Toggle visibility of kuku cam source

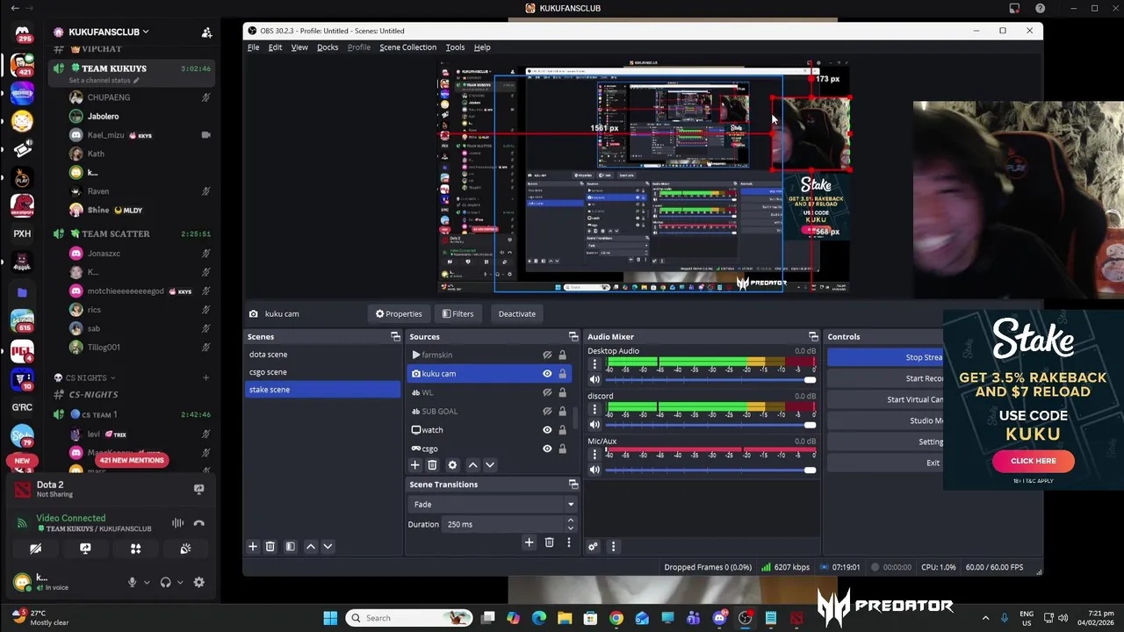click(547, 374)
